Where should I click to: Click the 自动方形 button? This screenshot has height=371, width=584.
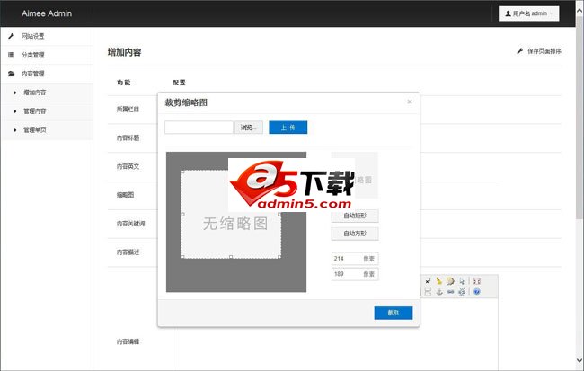[355, 234]
